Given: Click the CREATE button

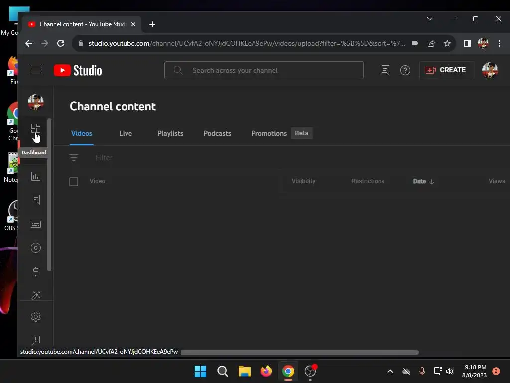Looking at the screenshot, I should pos(446,70).
